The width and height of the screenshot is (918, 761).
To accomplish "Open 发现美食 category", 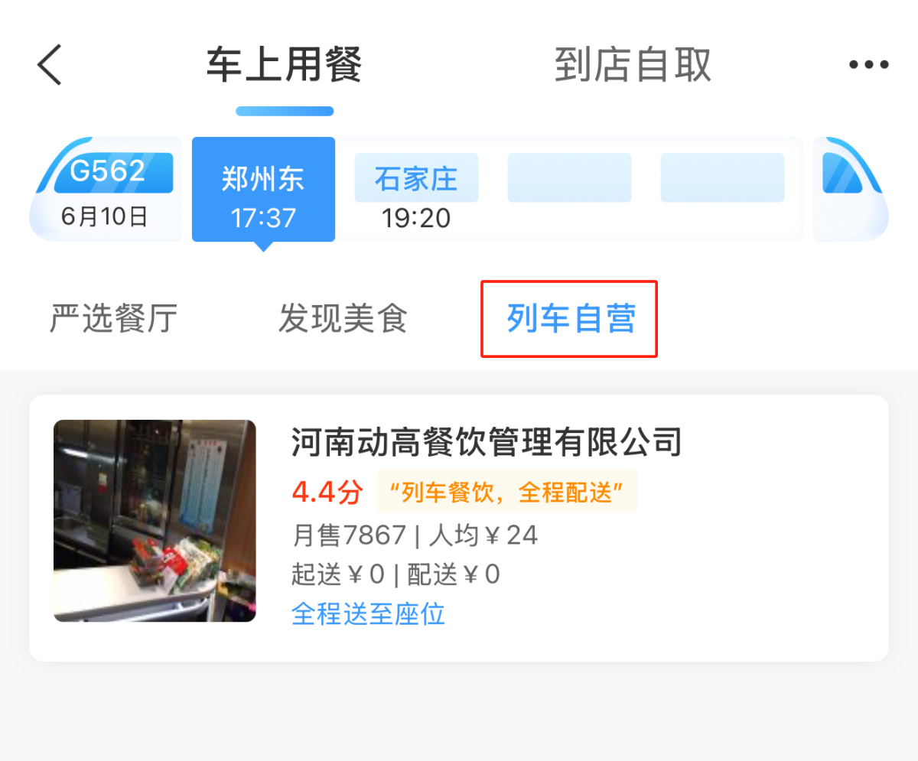I will click(x=343, y=318).
